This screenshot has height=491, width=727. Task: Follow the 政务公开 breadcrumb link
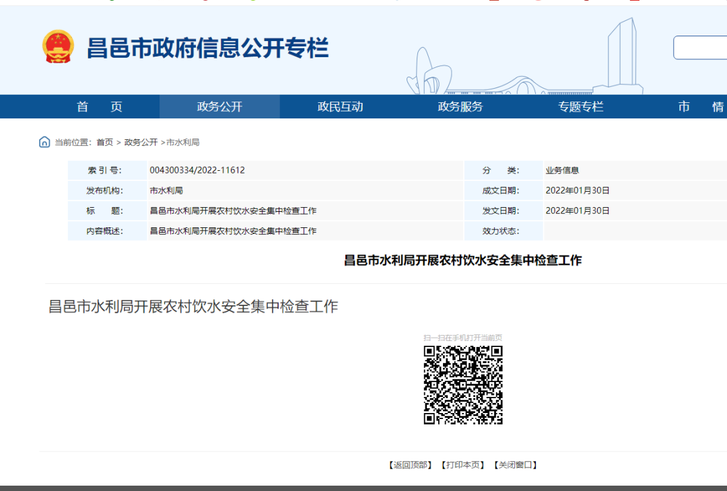click(141, 143)
